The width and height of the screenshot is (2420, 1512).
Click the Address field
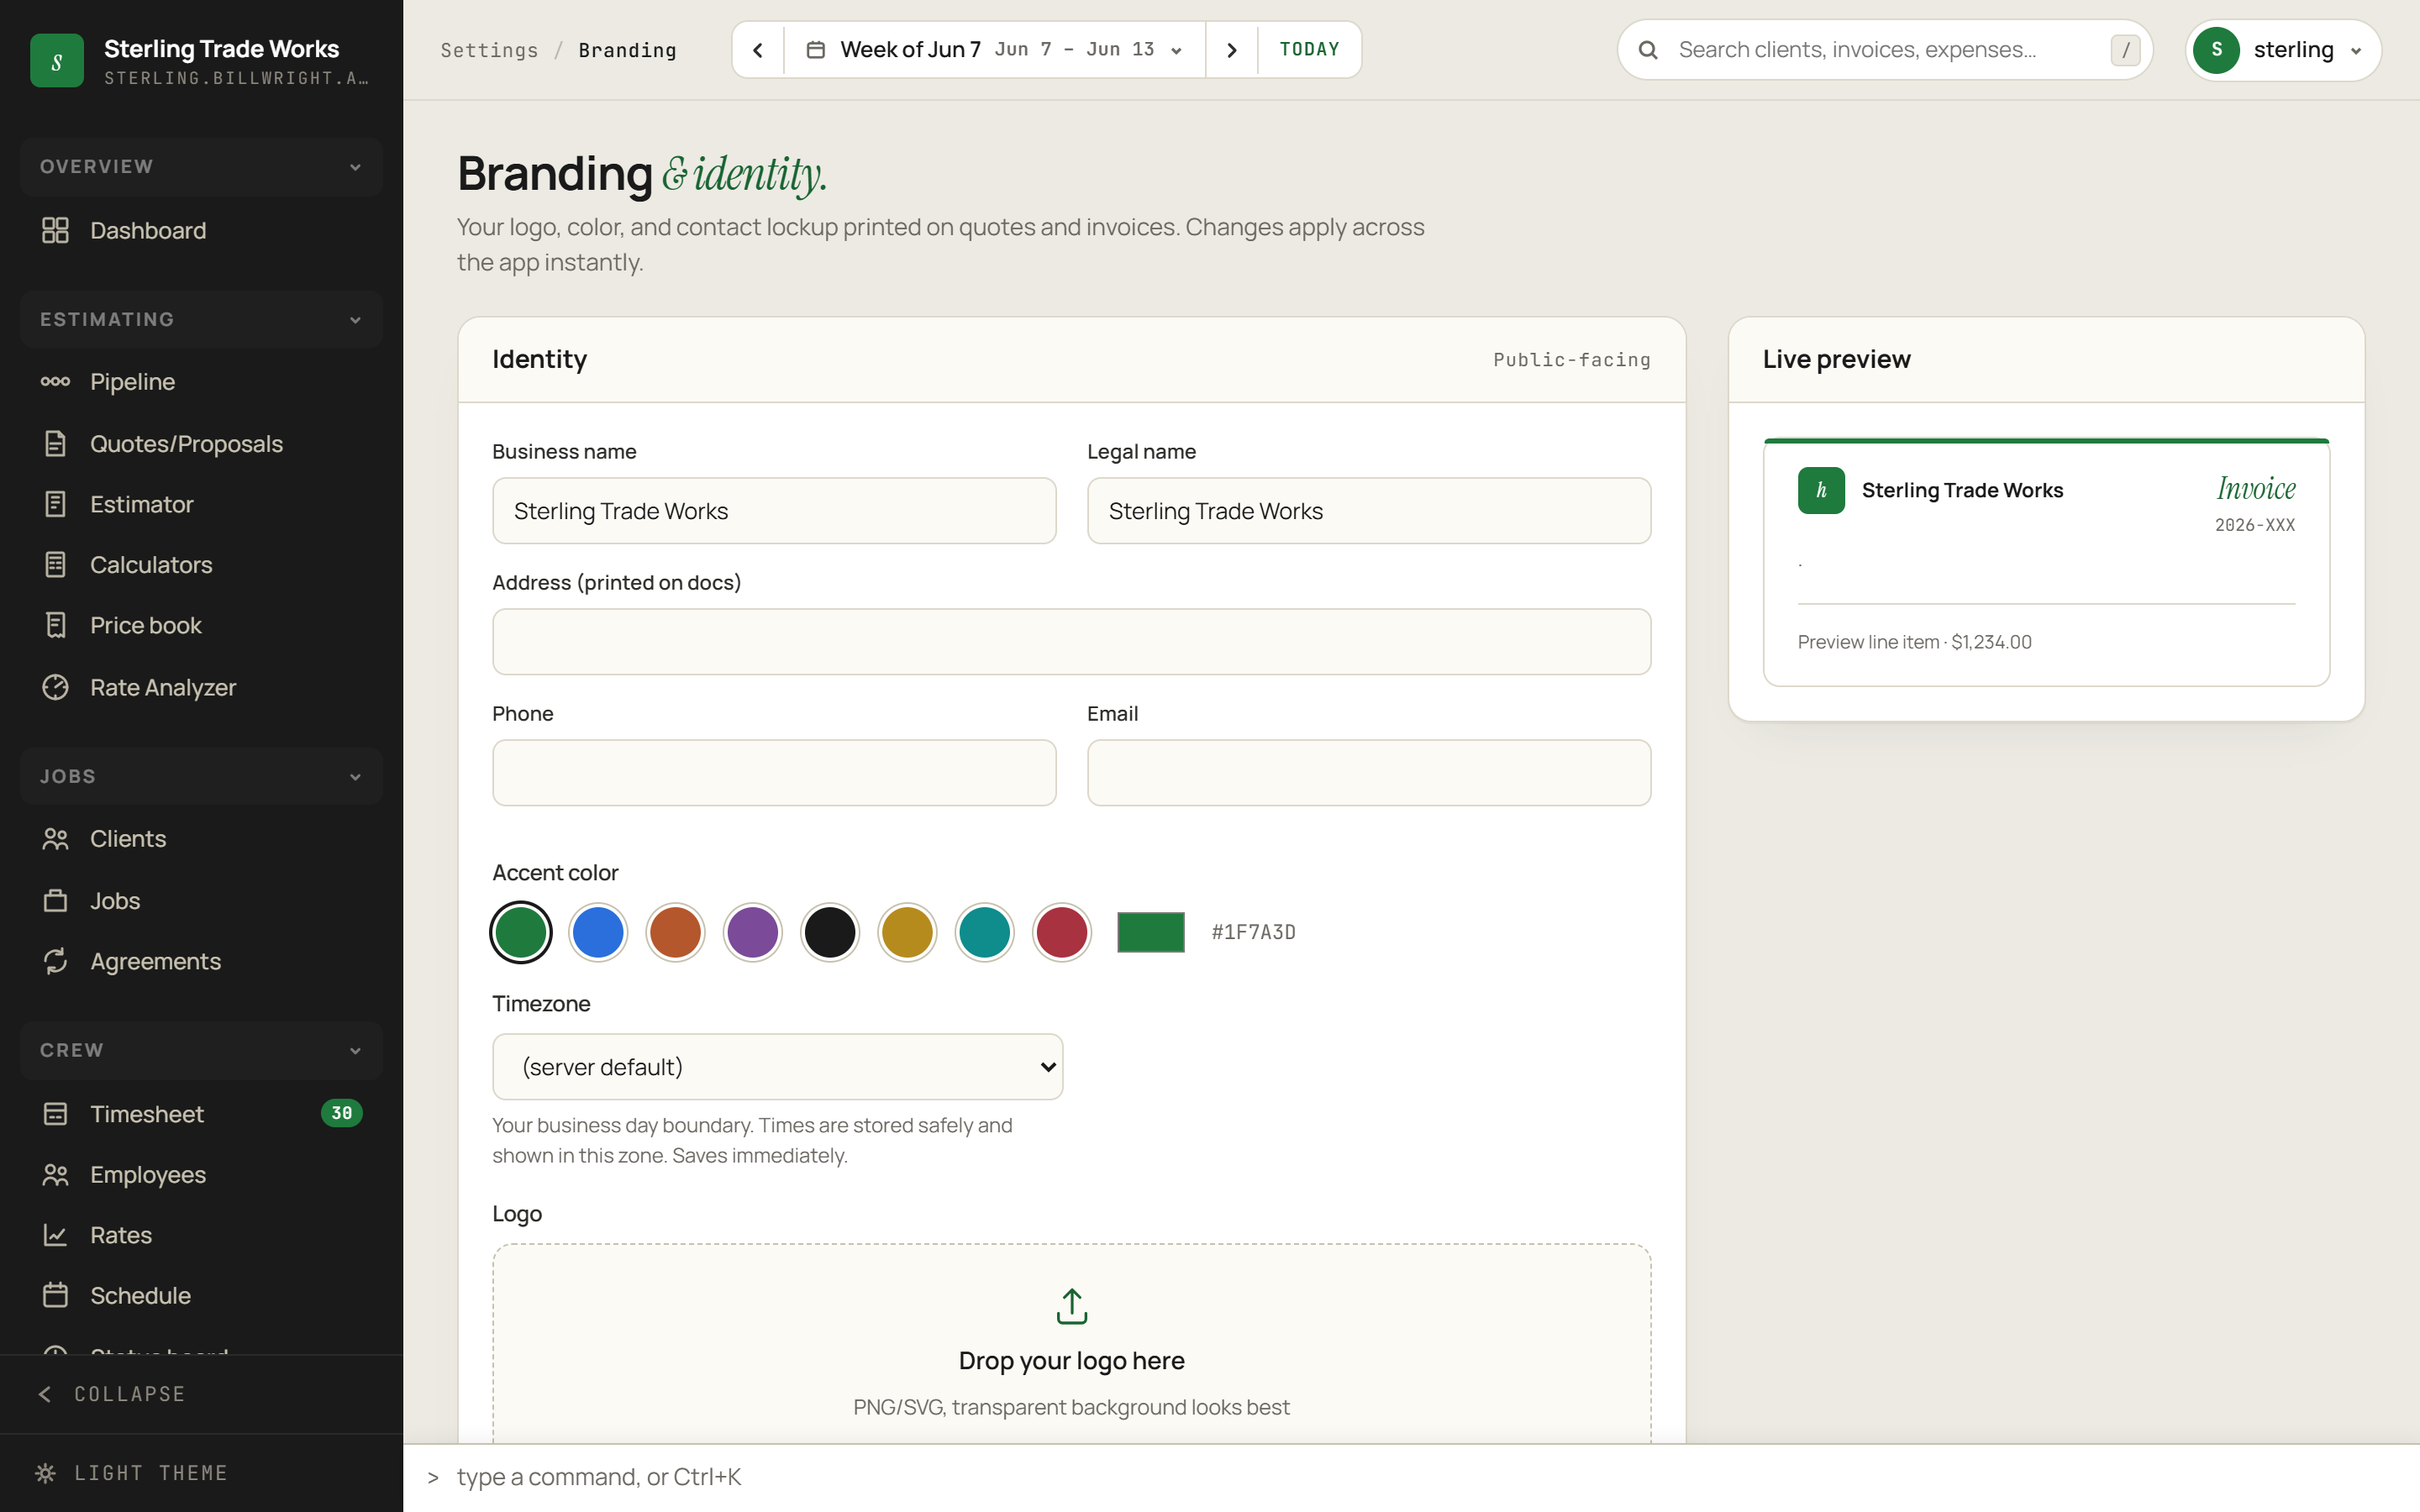pyautogui.click(x=1071, y=642)
